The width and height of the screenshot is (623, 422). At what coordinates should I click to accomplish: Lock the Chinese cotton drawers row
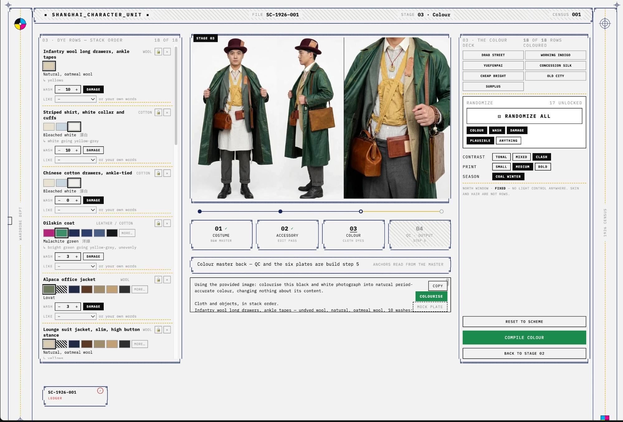[x=158, y=173]
